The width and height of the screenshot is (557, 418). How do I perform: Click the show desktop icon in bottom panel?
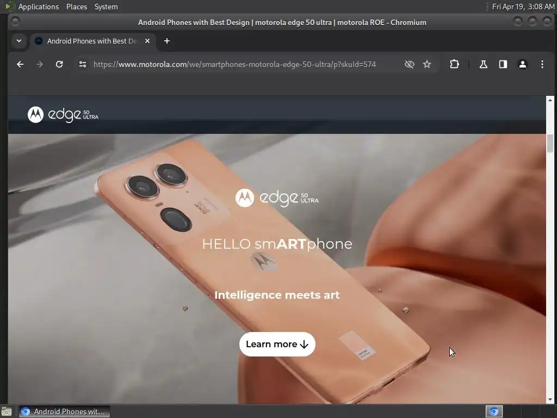(7, 411)
